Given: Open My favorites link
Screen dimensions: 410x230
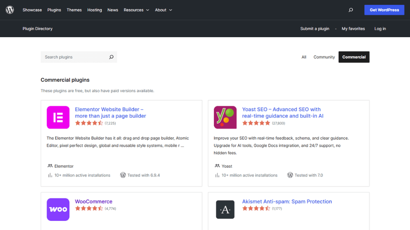Looking at the screenshot, I should point(353,29).
